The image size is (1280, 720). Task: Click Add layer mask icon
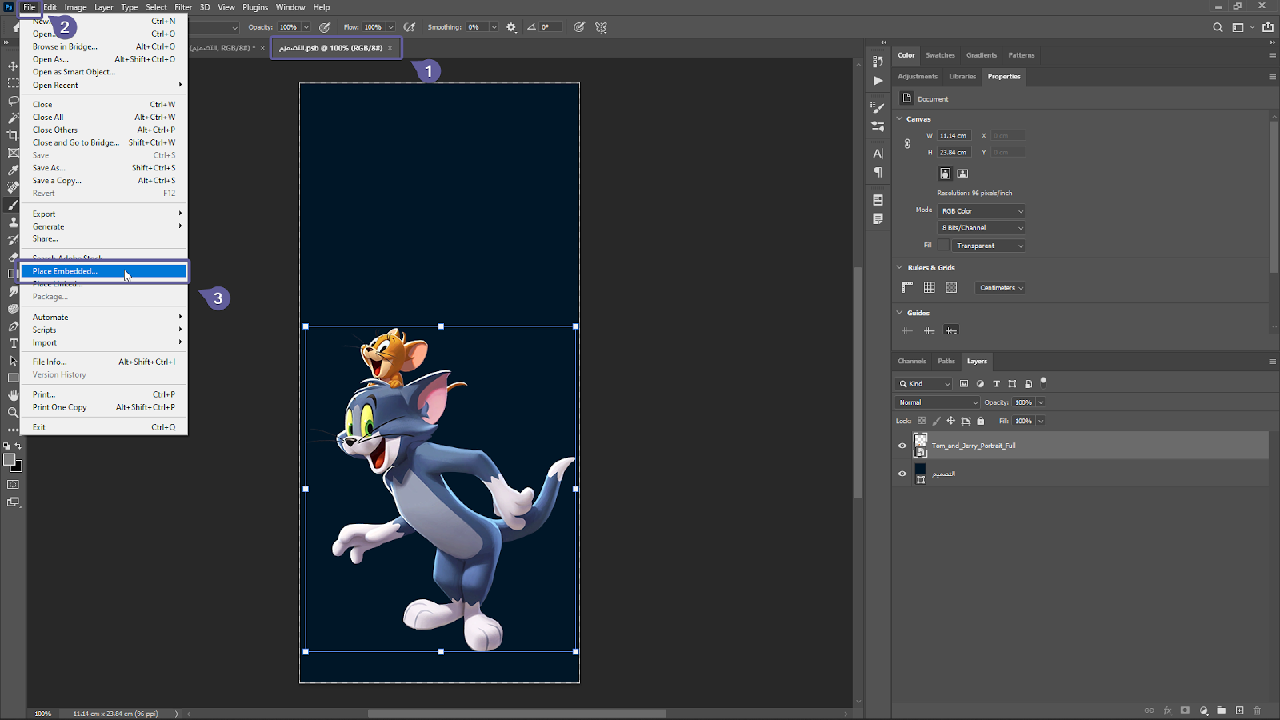pos(1185,710)
